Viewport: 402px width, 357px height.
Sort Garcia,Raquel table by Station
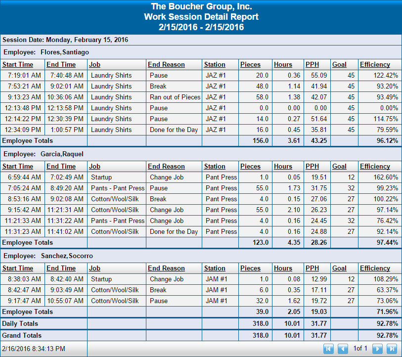point(215,167)
